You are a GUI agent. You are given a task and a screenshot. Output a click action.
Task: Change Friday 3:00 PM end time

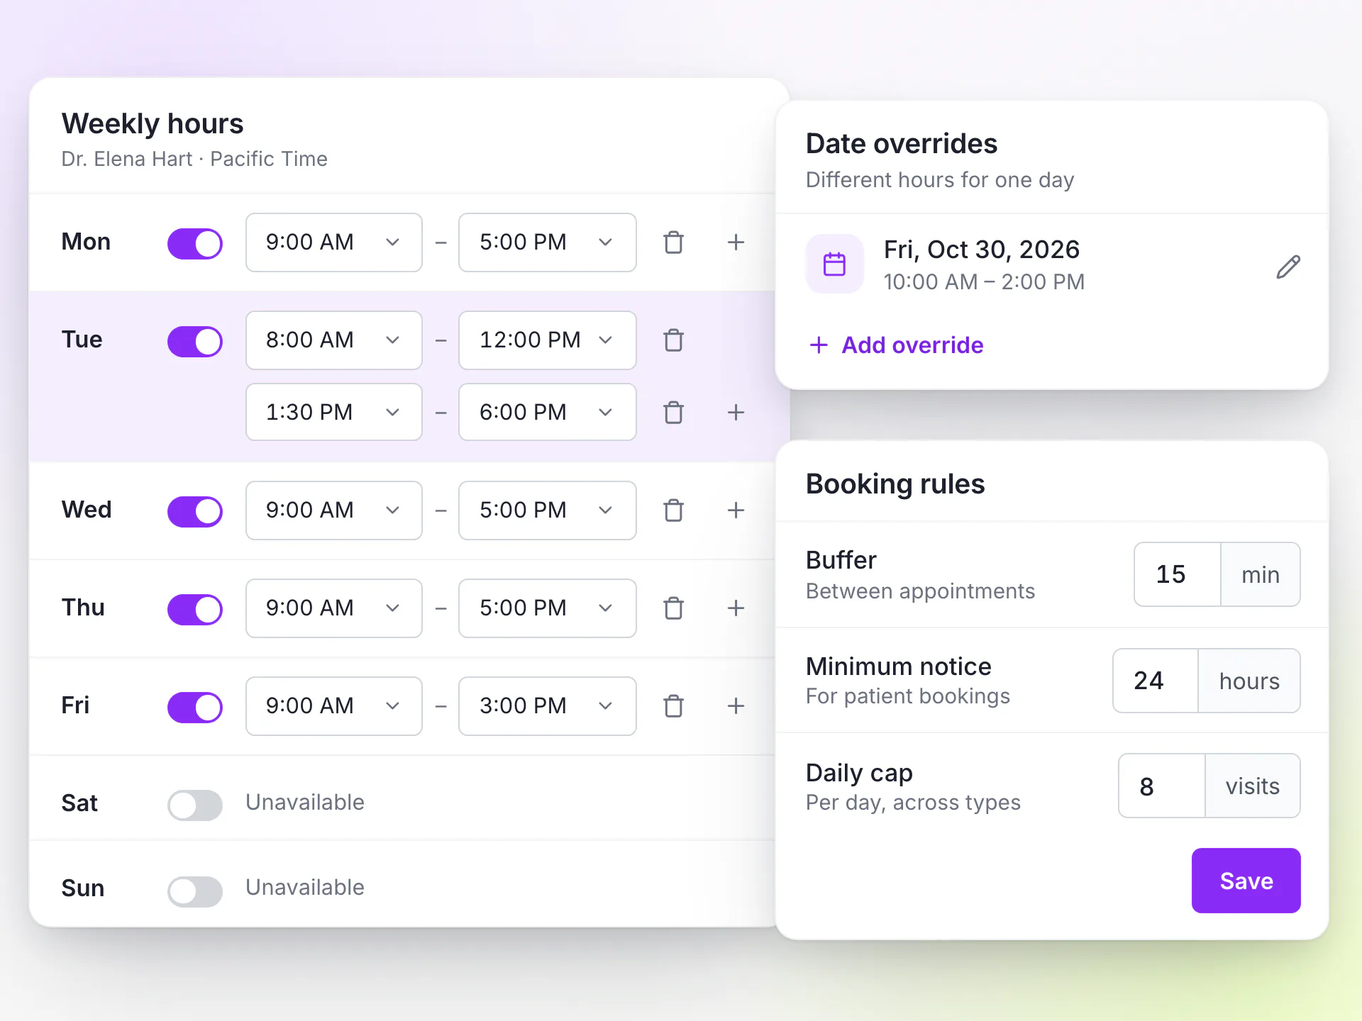[x=547, y=706]
